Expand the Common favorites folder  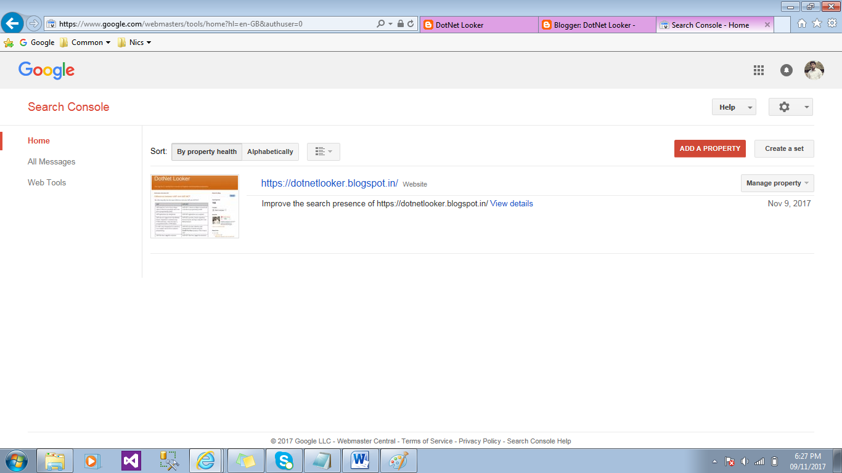point(85,42)
